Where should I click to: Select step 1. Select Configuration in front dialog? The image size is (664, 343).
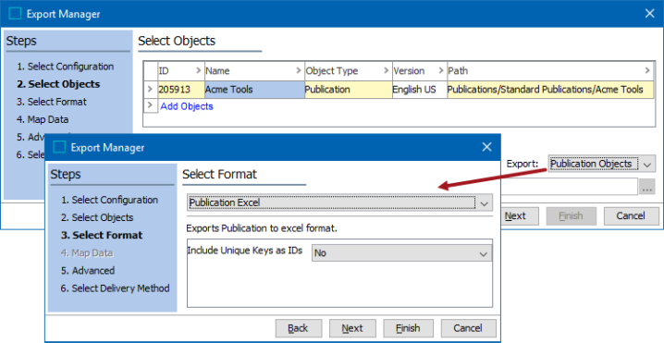(109, 200)
